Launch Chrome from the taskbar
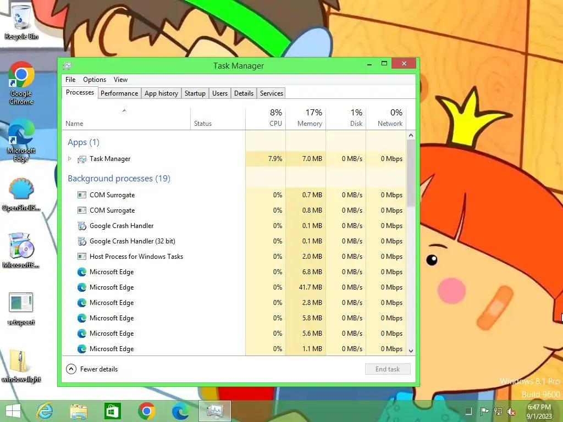Viewport: 563px width, 422px height. click(146, 411)
